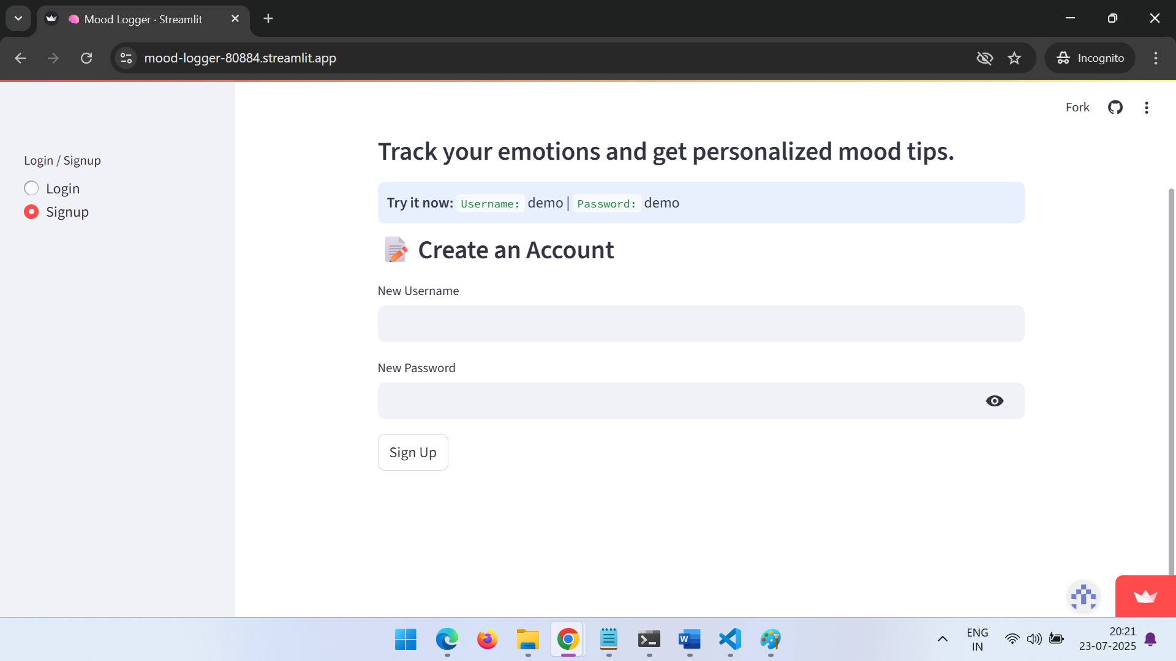Bookmark this page with the star icon
Screen dimensions: 1176x661
point(1014,58)
